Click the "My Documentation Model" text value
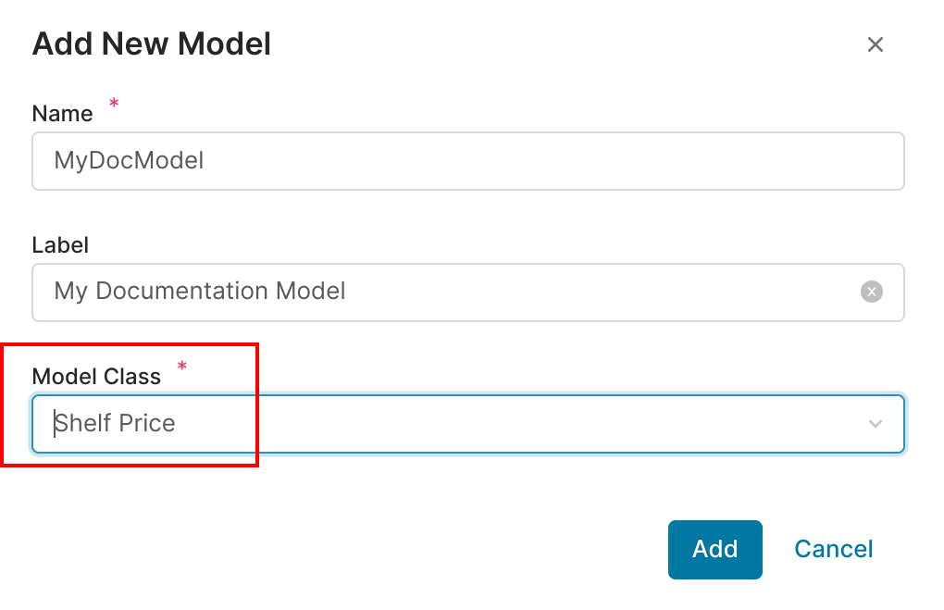944x610 pixels. [200, 292]
